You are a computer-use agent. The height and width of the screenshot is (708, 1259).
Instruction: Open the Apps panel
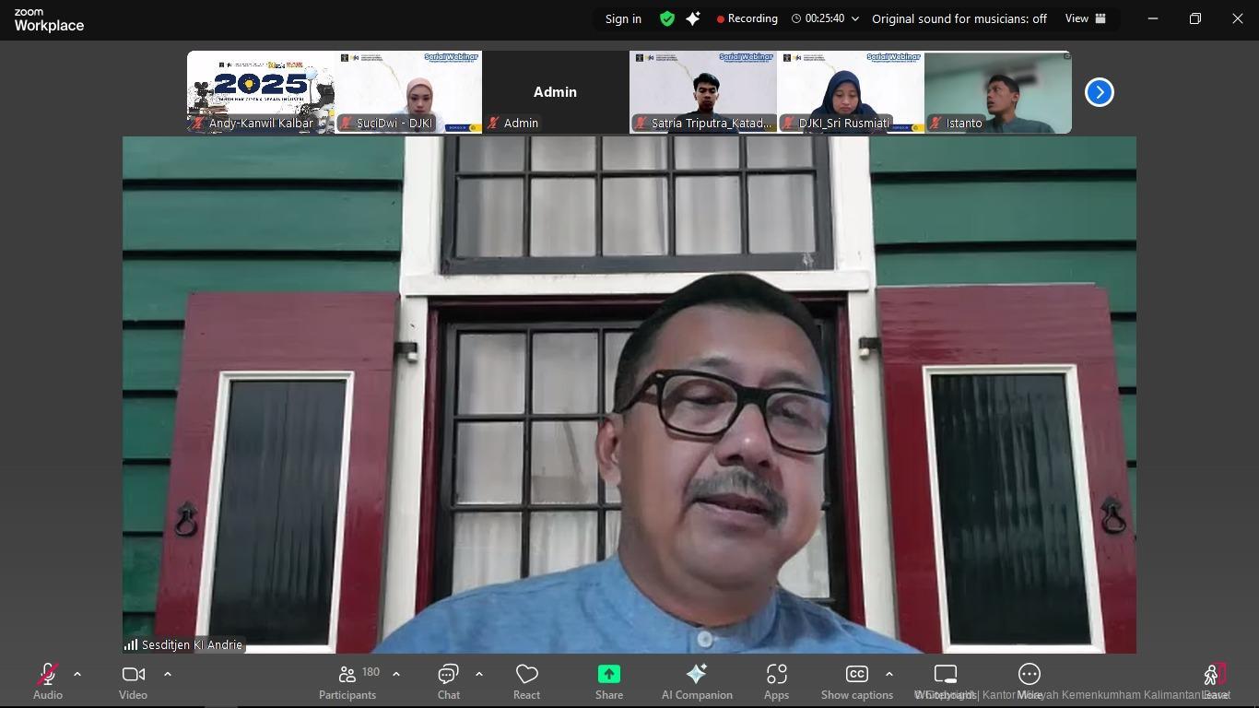pos(776,682)
